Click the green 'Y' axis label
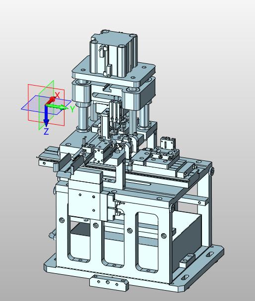The image size is (255, 301). point(72,109)
